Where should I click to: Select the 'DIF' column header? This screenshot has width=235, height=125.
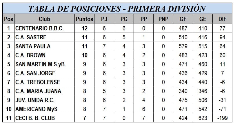(222, 19)
